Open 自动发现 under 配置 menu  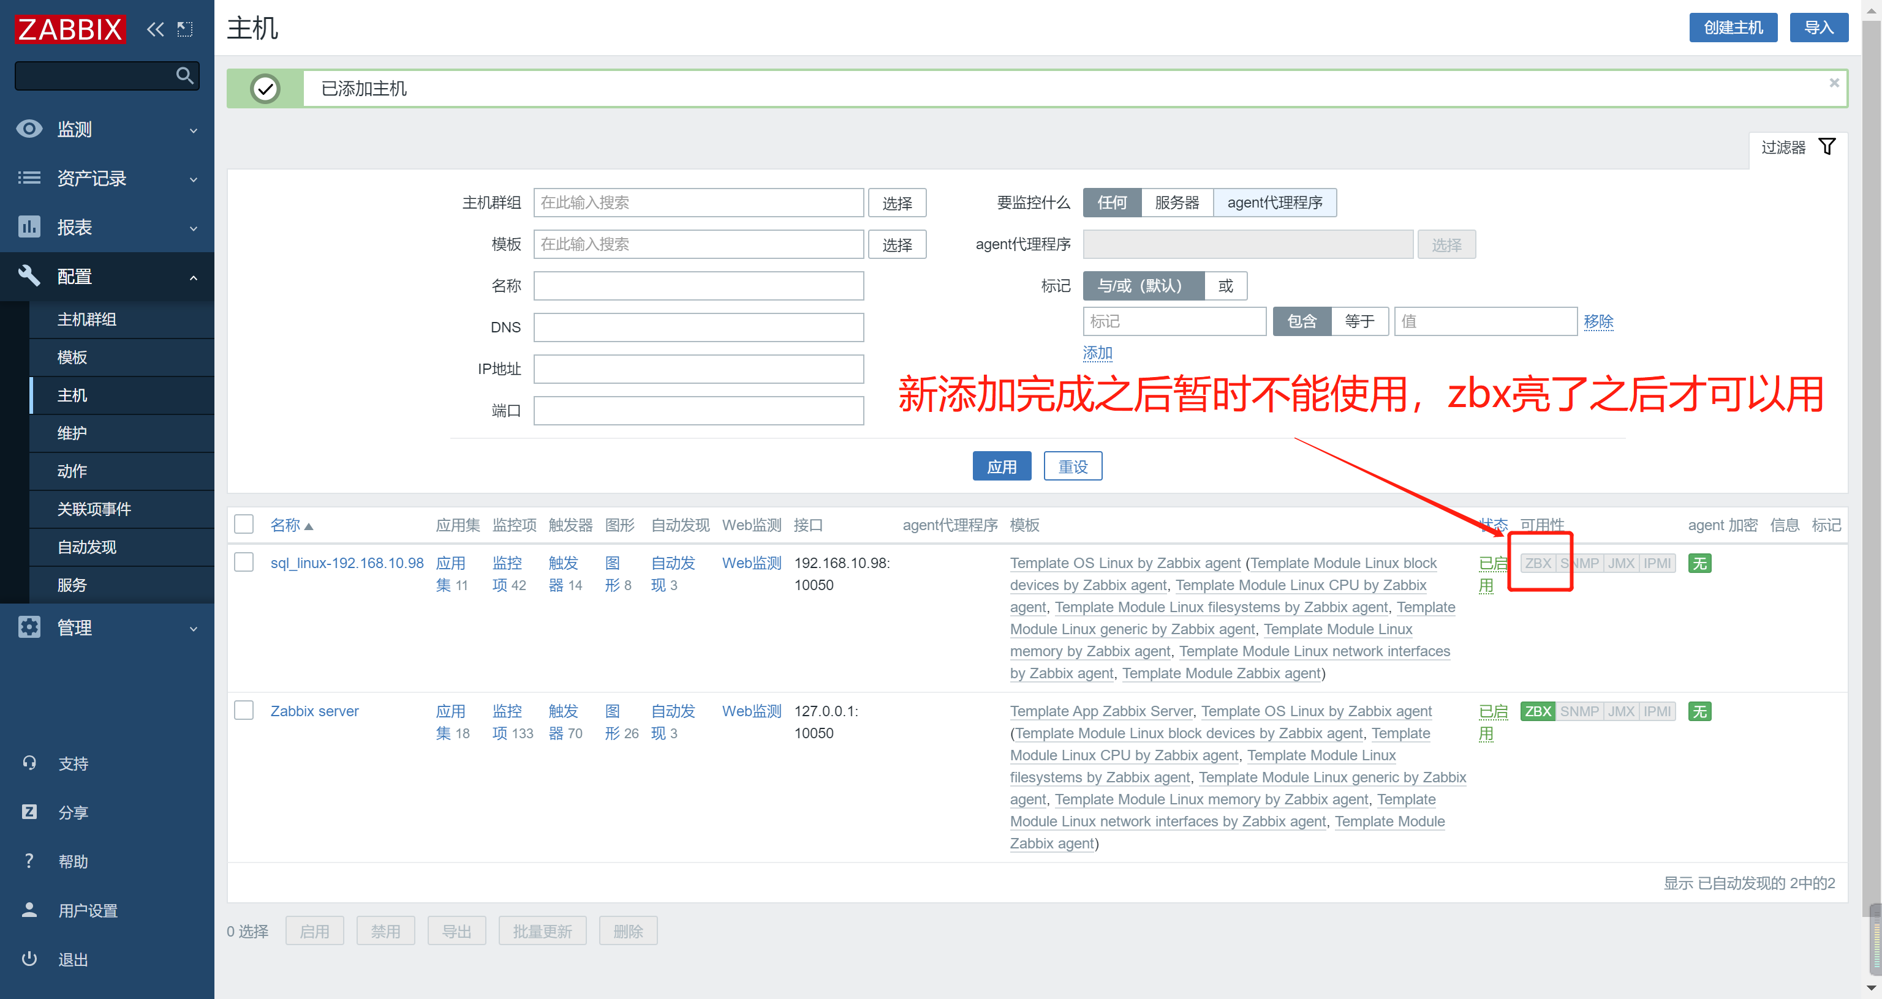click(x=121, y=547)
